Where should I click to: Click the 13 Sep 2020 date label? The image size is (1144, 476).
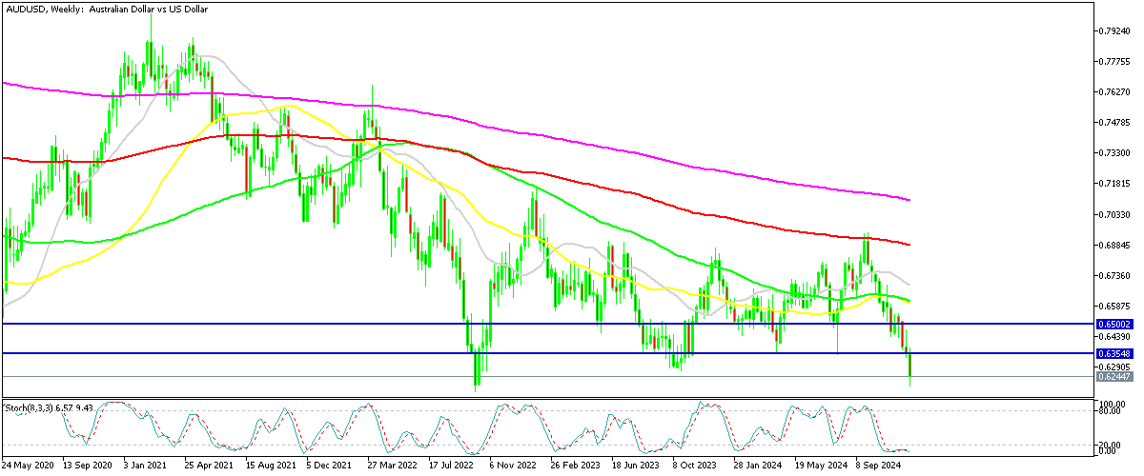89,467
